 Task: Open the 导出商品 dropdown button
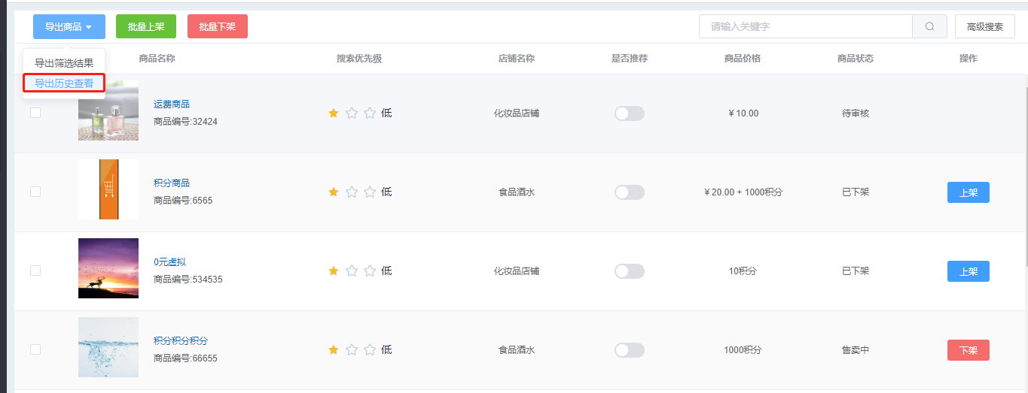(69, 26)
